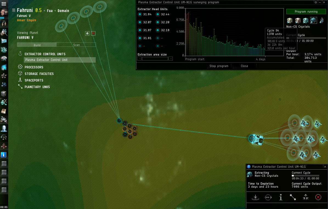Screen dimensions: 328x209
Task: Click the Program running button
Action: [x=306, y=11]
